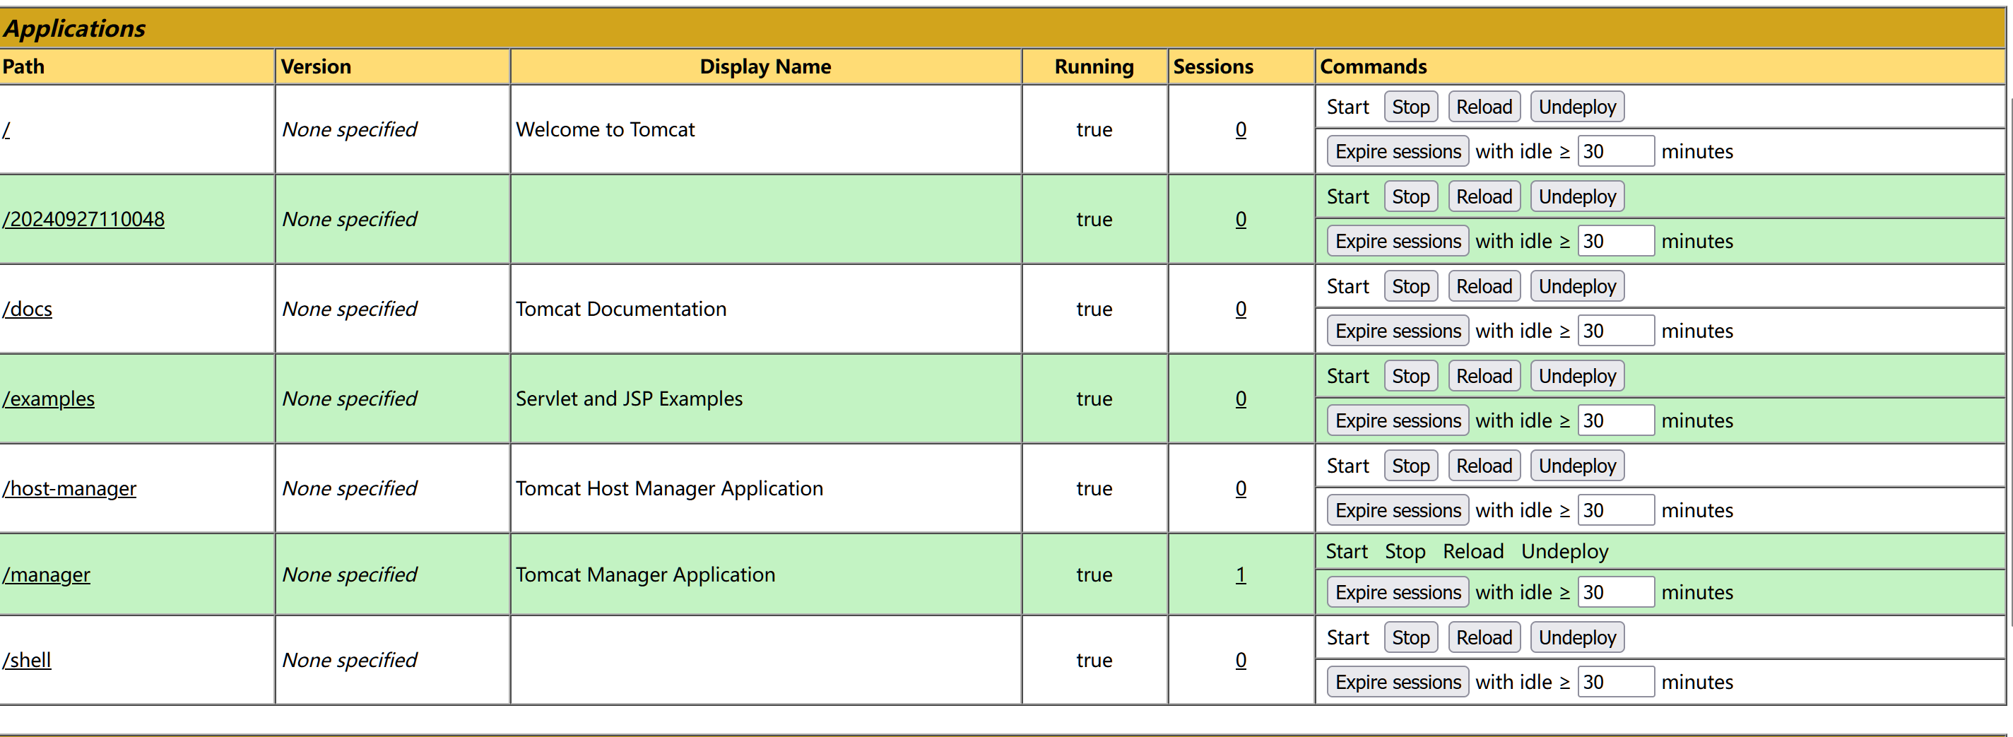Screen dimensions: 2013x737
Task: Stop the Welcome to Tomcat application
Action: point(1410,107)
